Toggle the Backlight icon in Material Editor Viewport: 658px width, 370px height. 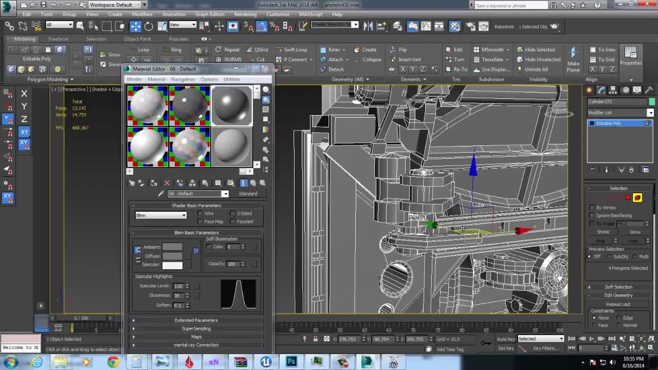(266, 99)
